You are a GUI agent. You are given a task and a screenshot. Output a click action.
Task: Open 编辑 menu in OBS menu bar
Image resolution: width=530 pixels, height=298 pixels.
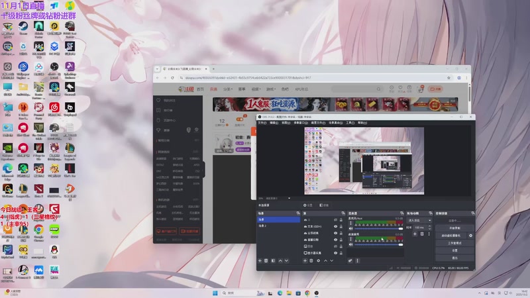click(x=274, y=123)
